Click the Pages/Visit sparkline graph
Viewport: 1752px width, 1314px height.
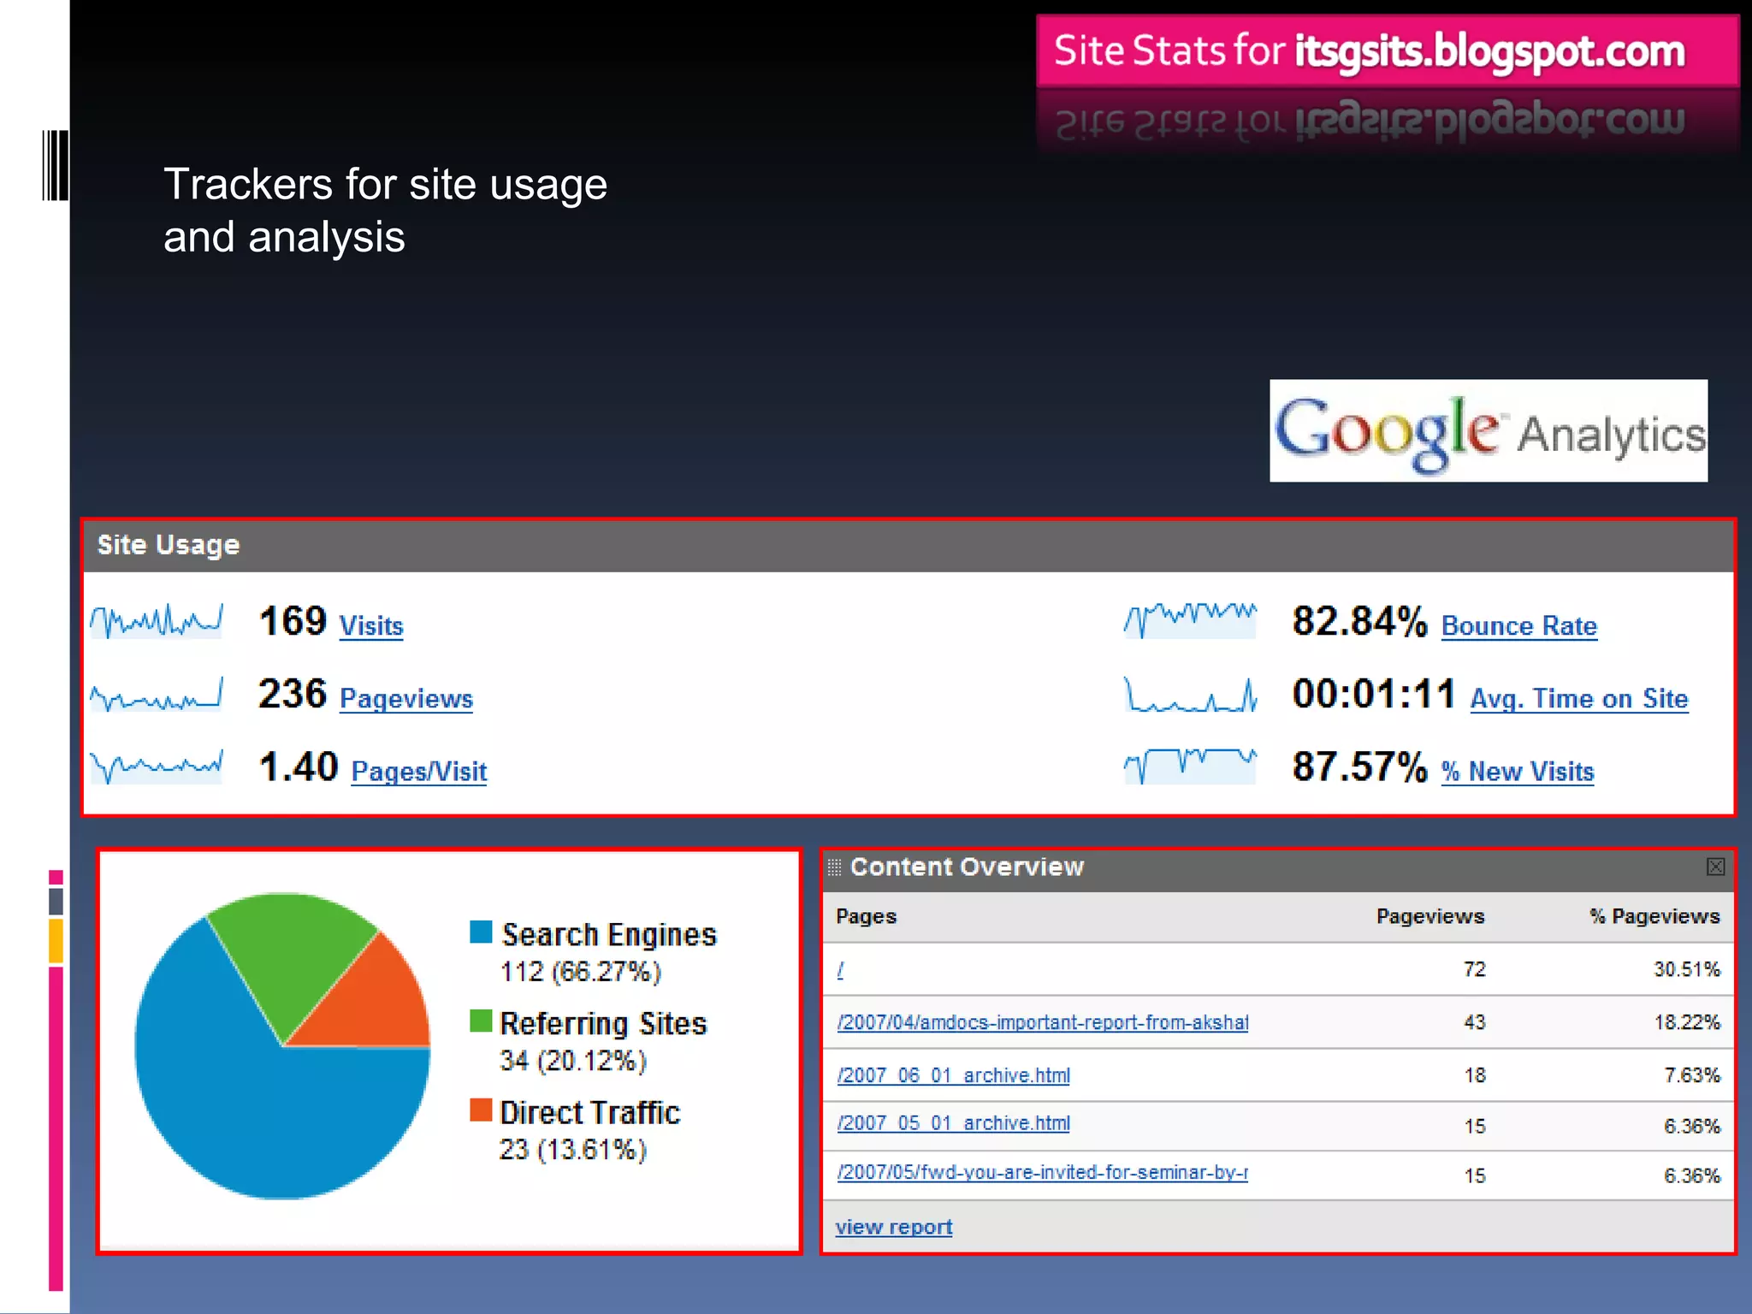[x=157, y=766]
